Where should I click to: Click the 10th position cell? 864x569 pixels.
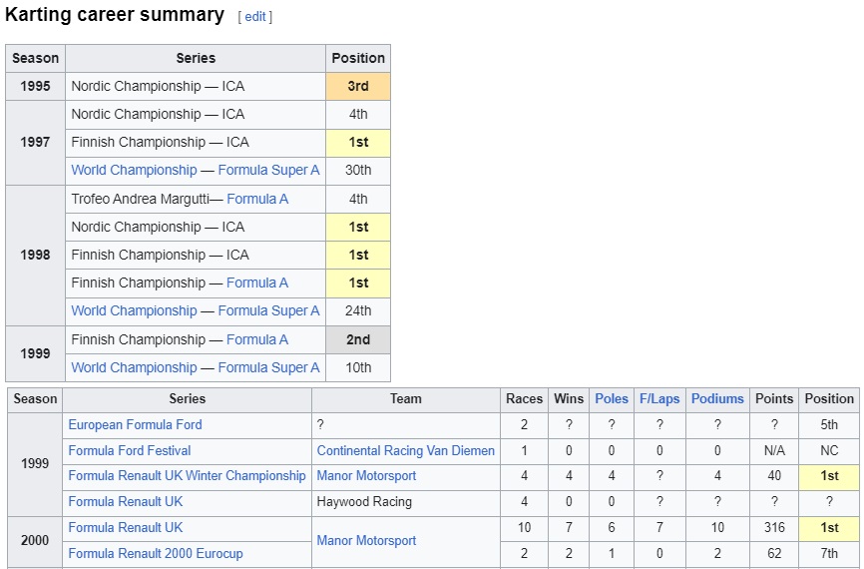pos(358,367)
